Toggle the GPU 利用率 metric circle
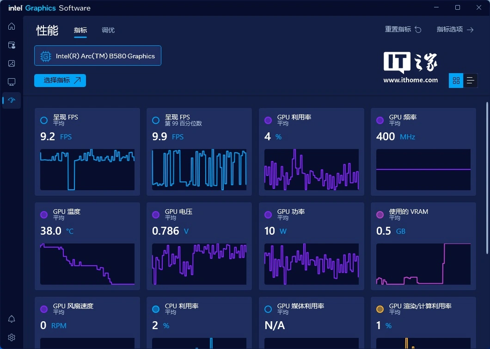490x349 pixels. [268, 120]
